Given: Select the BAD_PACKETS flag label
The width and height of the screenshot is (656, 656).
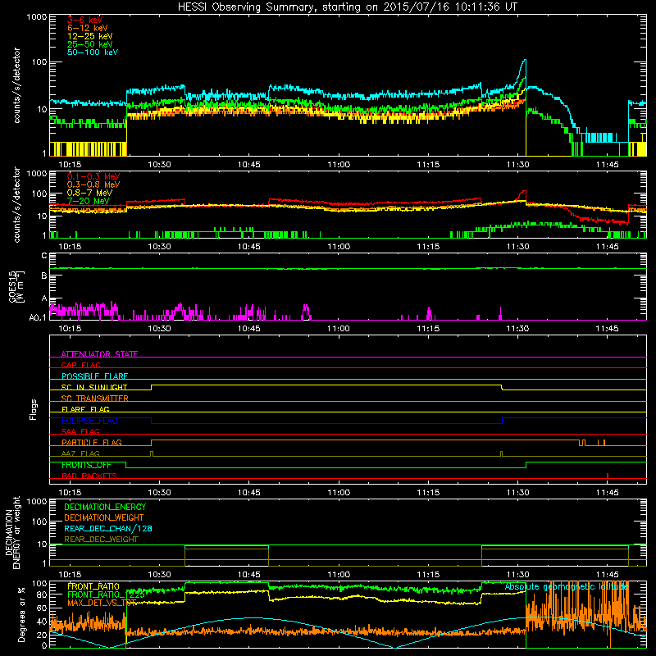Looking at the screenshot, I should (89, 476).
